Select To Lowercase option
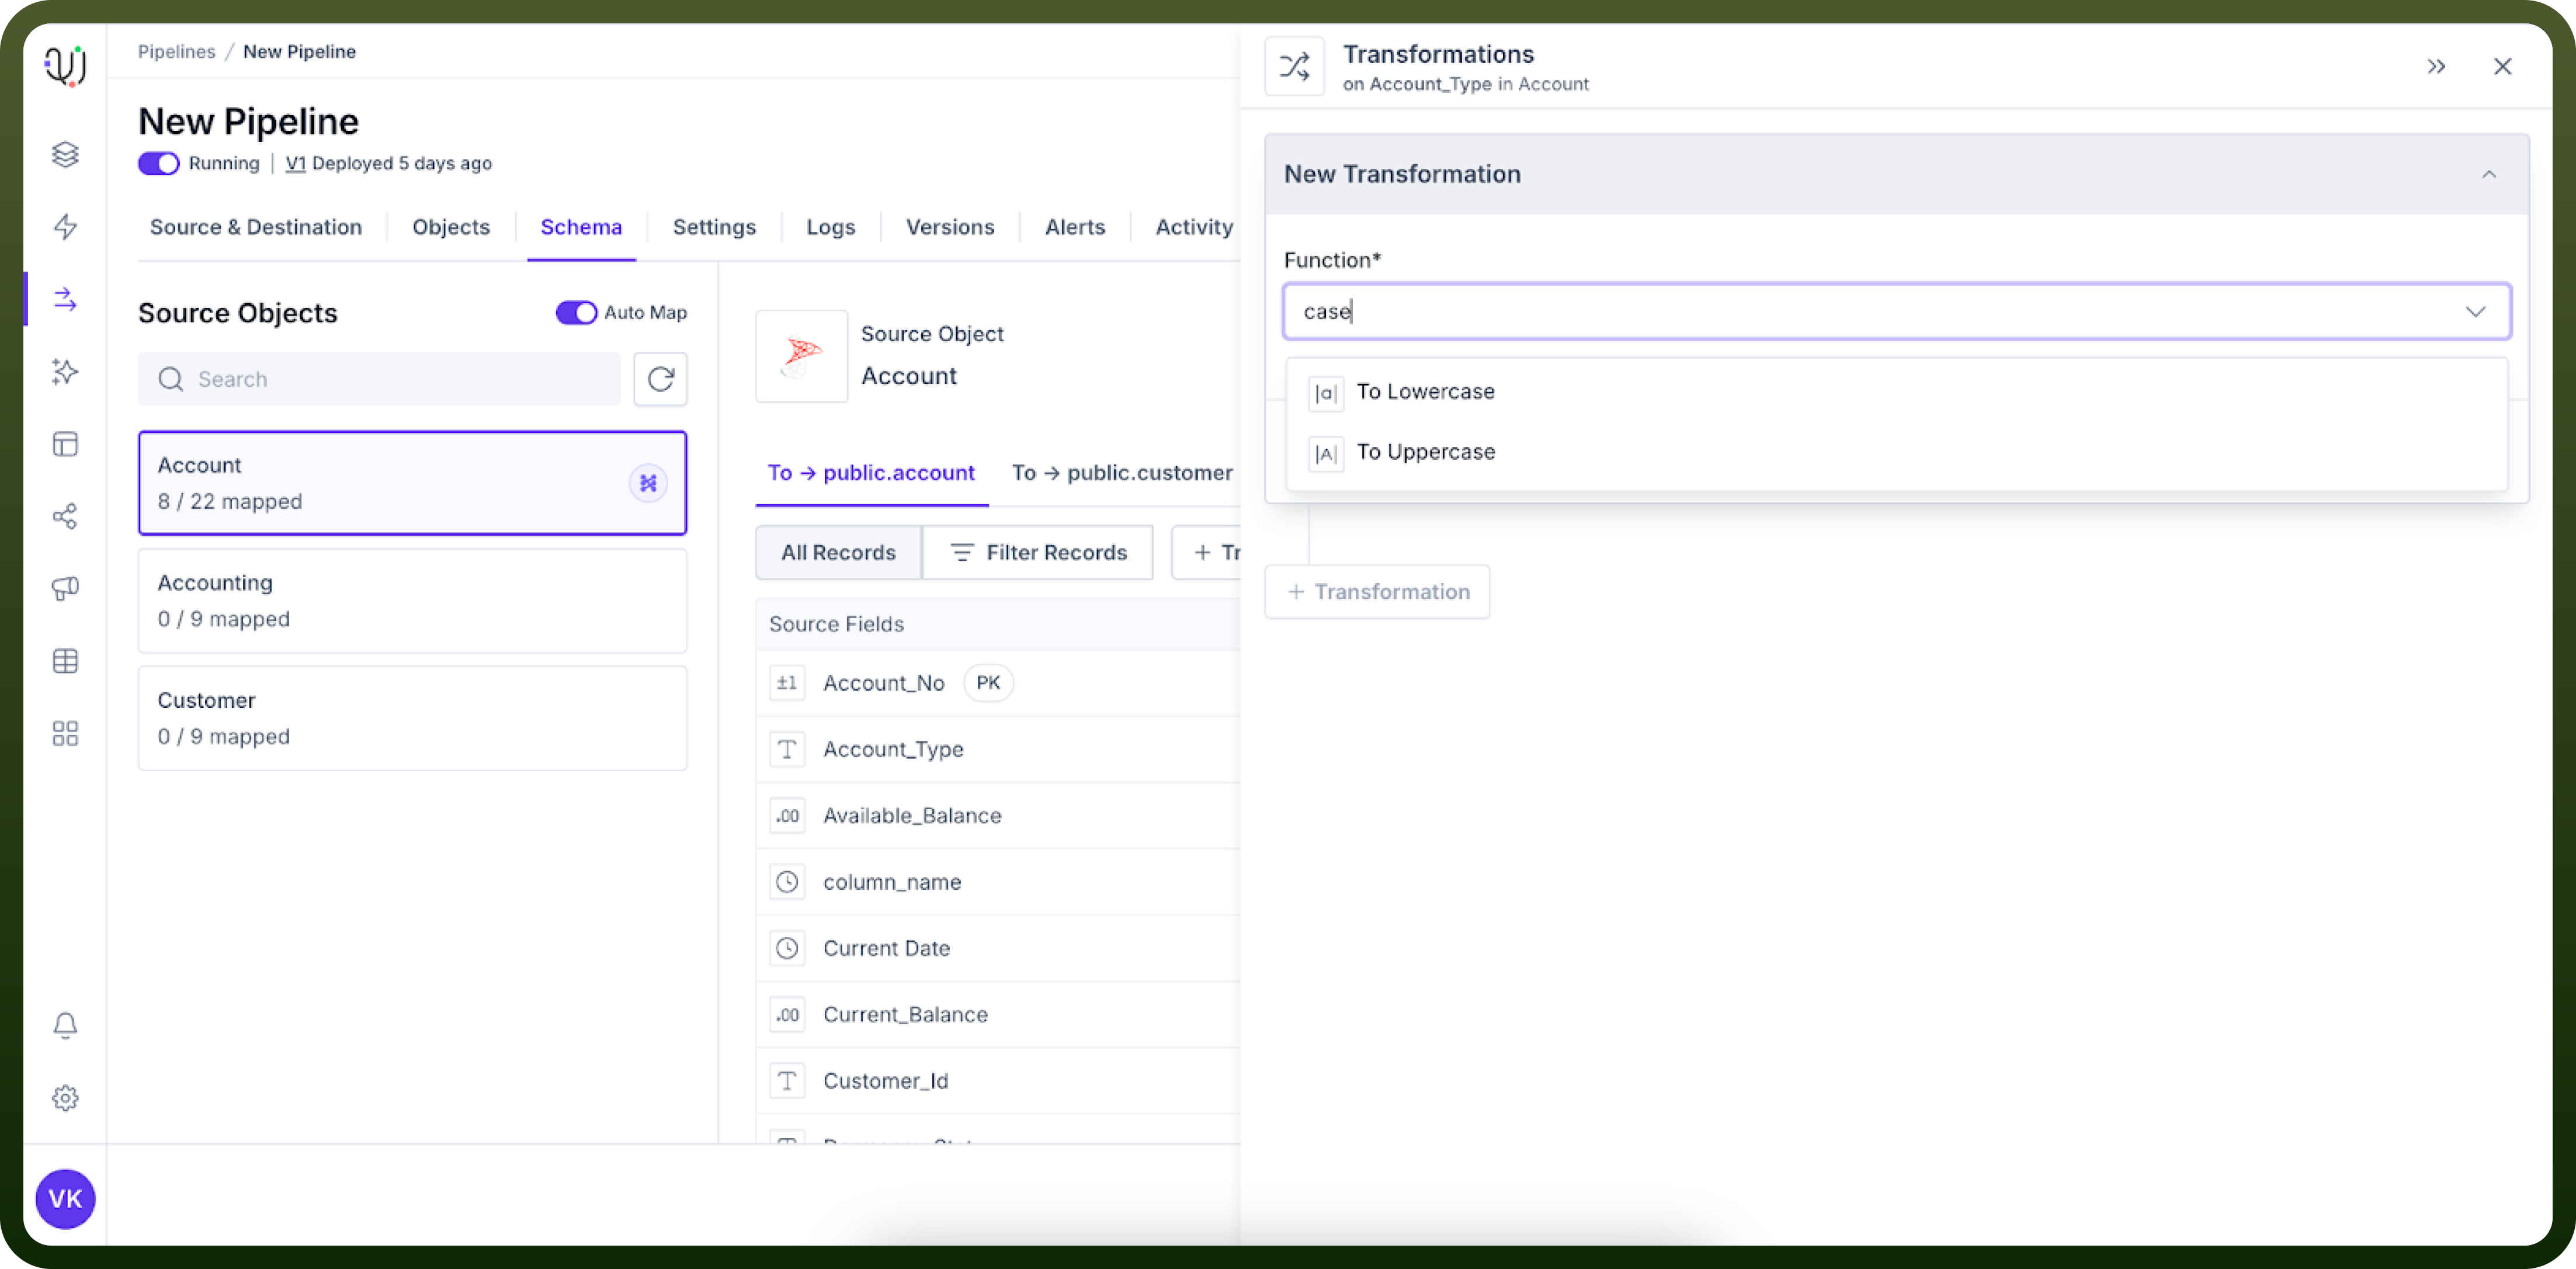2576x1269 pixels. [1896, 392]
